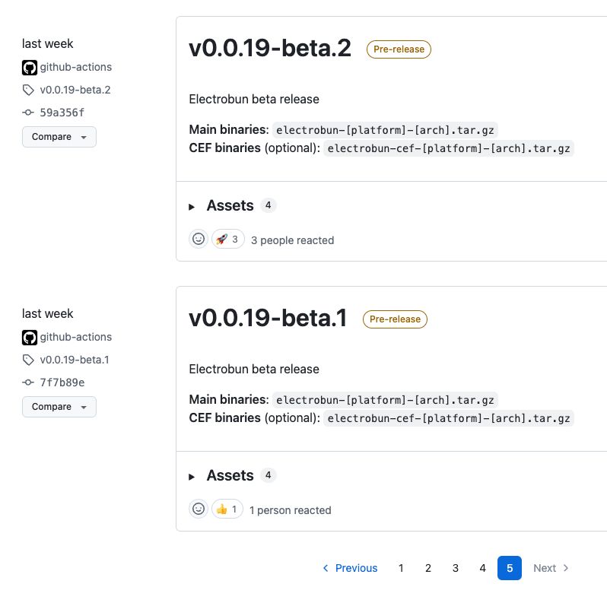Open tag icon beside v0.0.19-beta.1

28,360
